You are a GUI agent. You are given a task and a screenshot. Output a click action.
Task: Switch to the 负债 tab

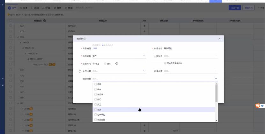(23, 8)
